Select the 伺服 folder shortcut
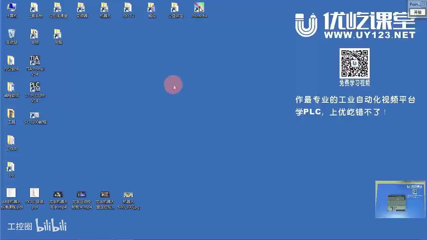Image resolution: width=427 pixels, height=240 pixels. pyautogui.click(x=58, y=37)
